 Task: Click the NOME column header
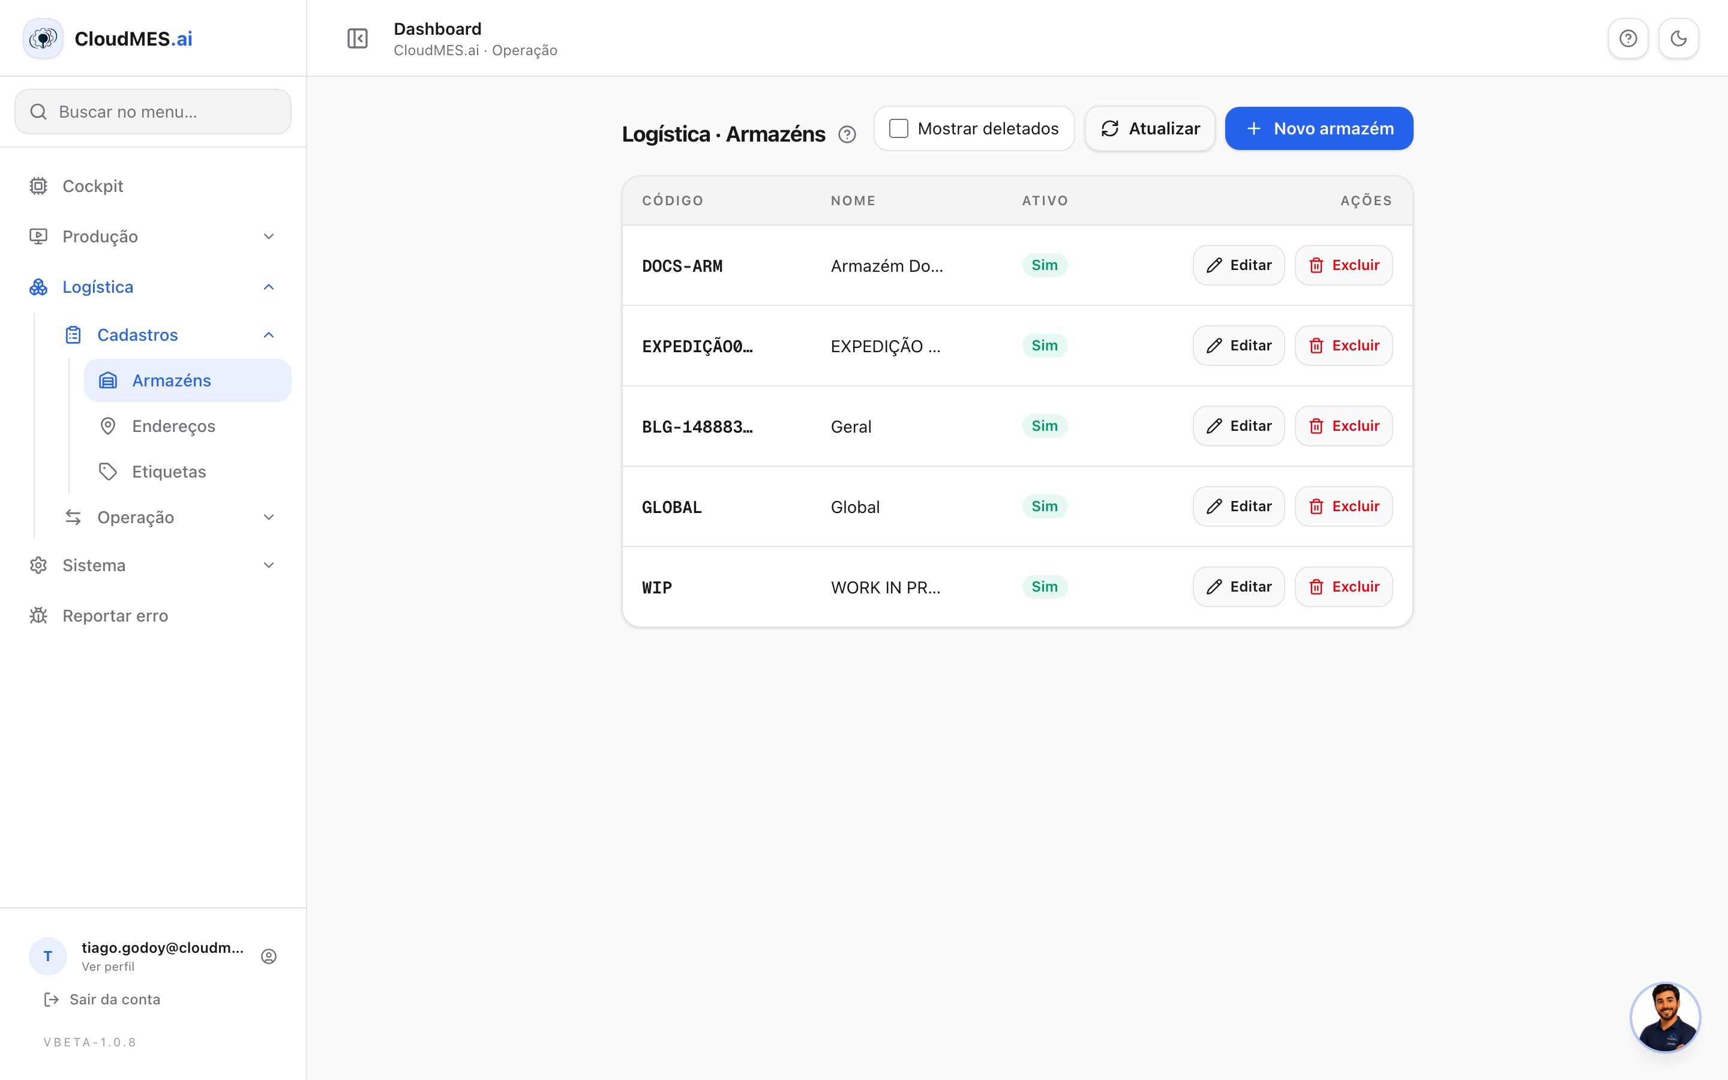853,201
